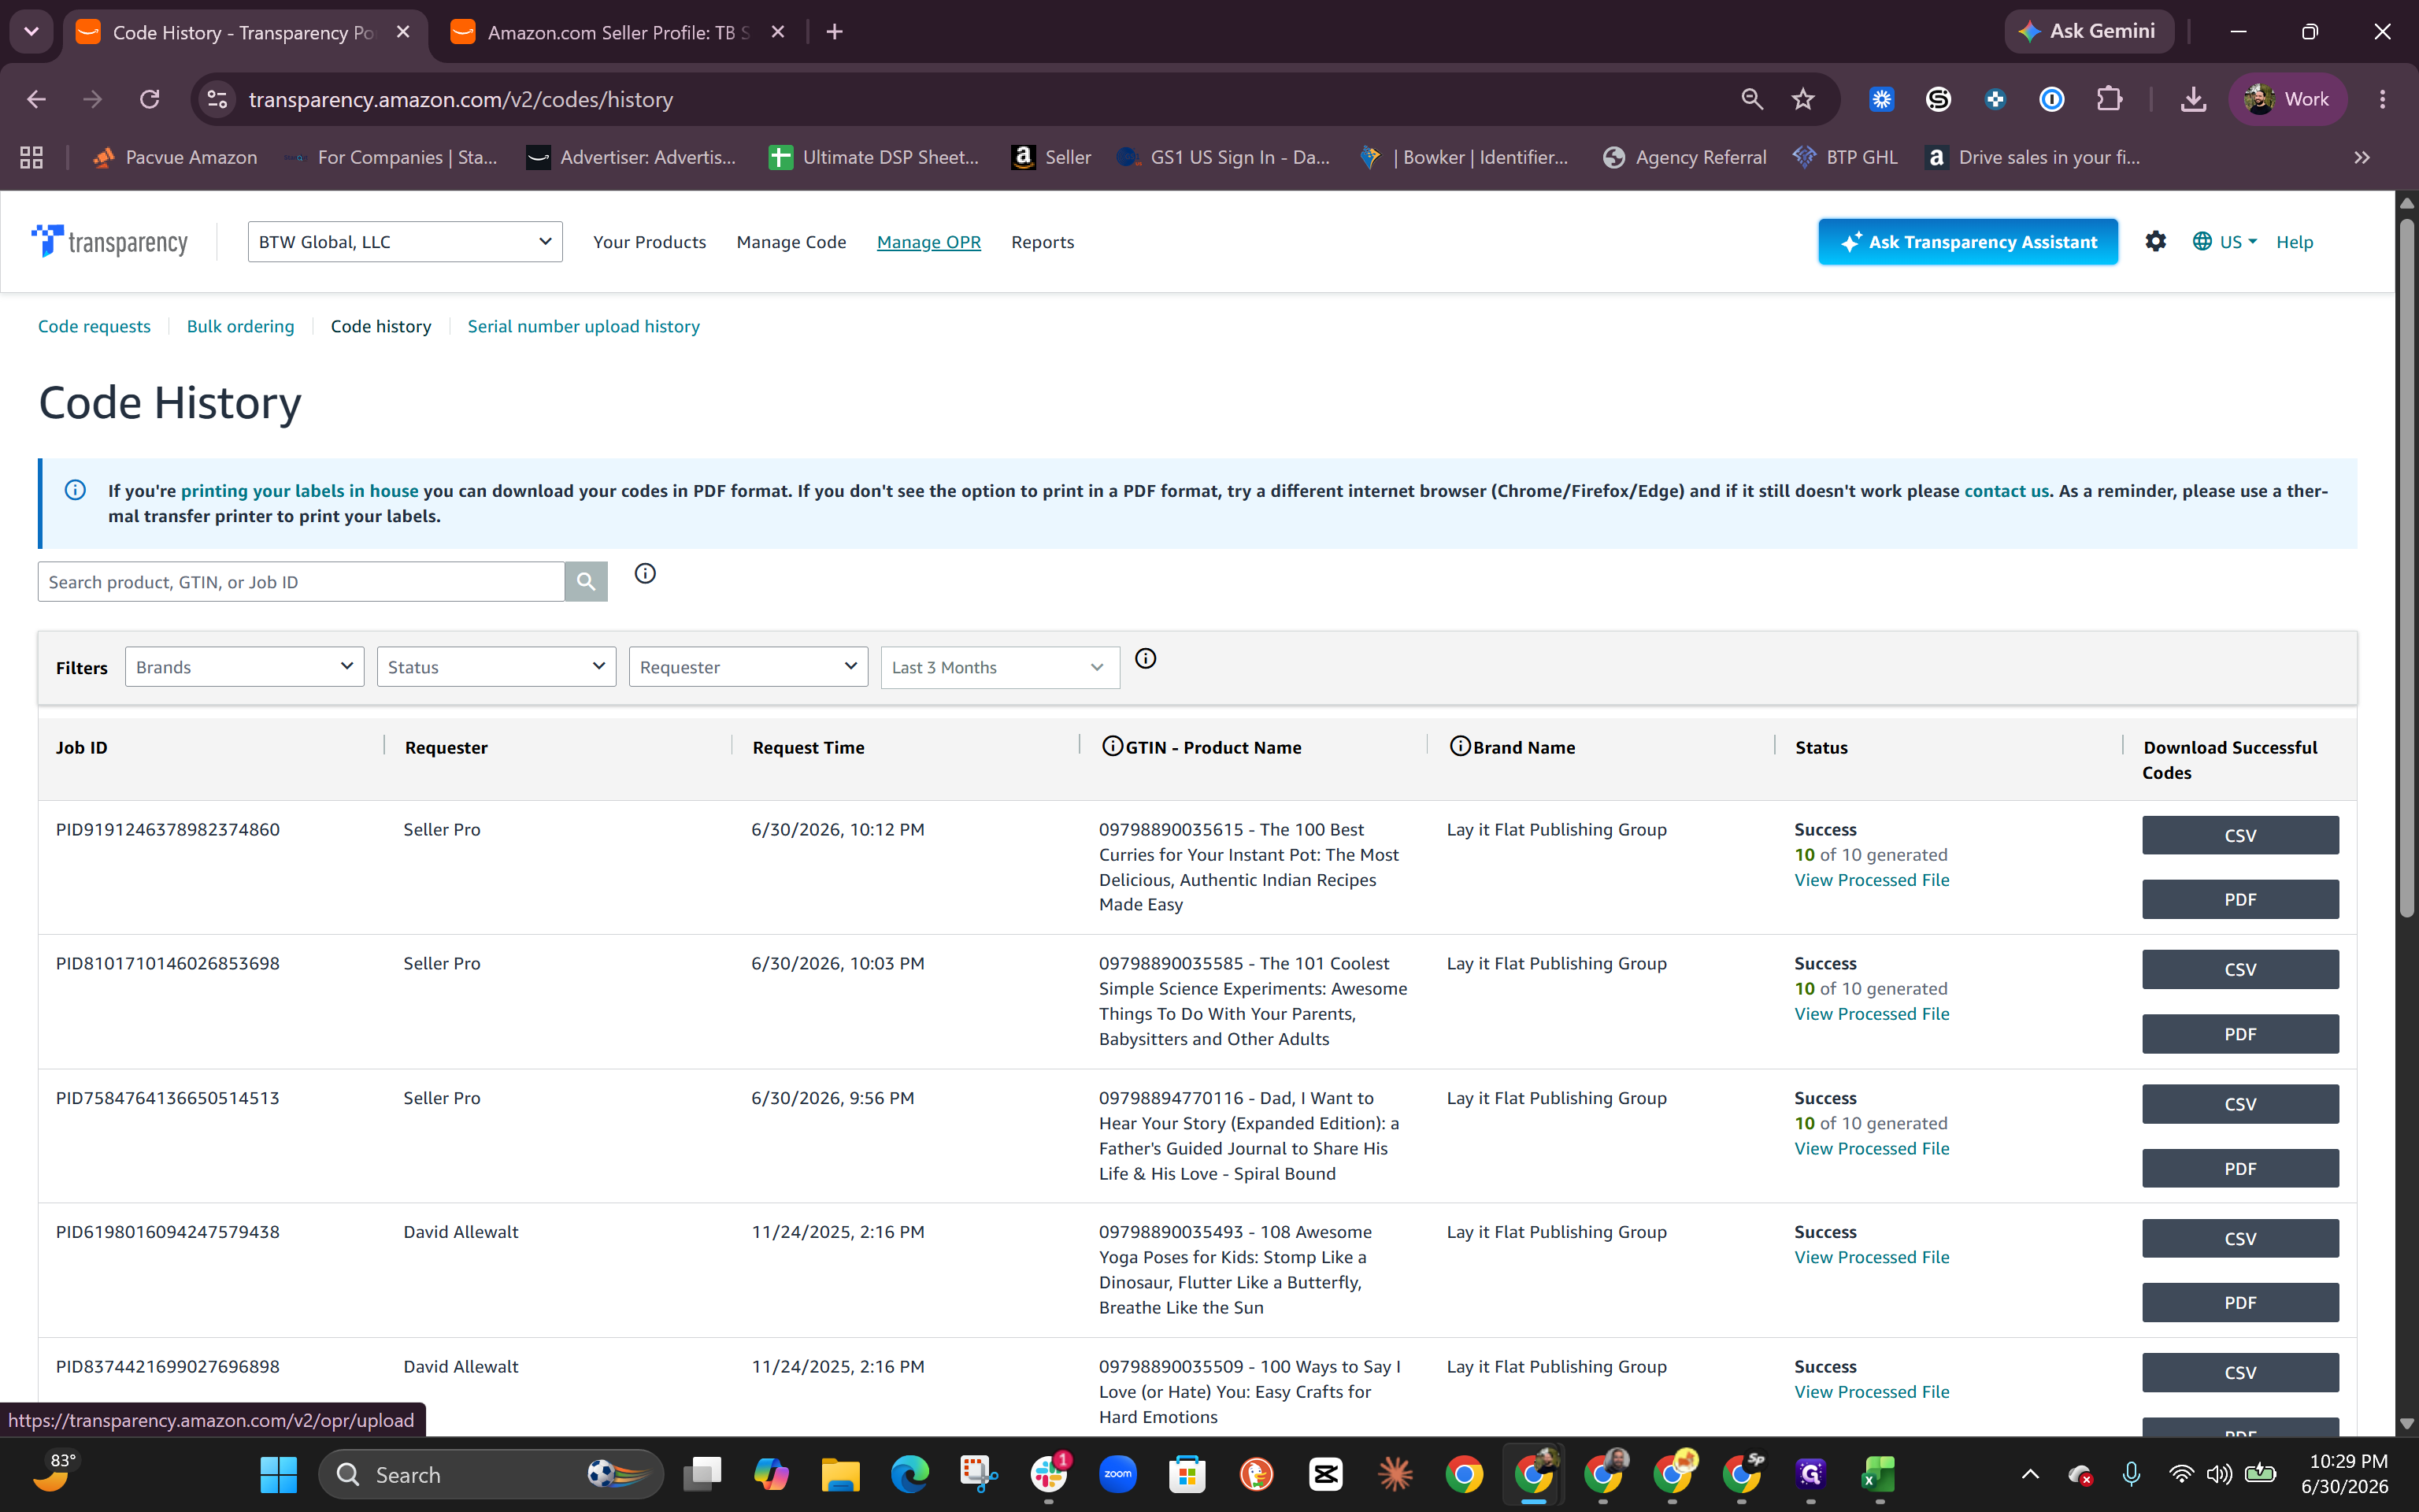Viewport: 2419px width, 1512px height.
Task: Open the US region selector
Action: click(2224, 241)
